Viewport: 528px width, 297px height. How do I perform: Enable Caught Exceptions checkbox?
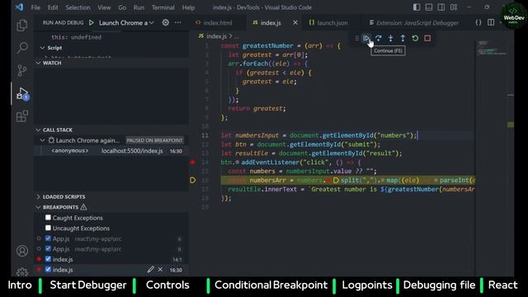(x=48, y=218)
